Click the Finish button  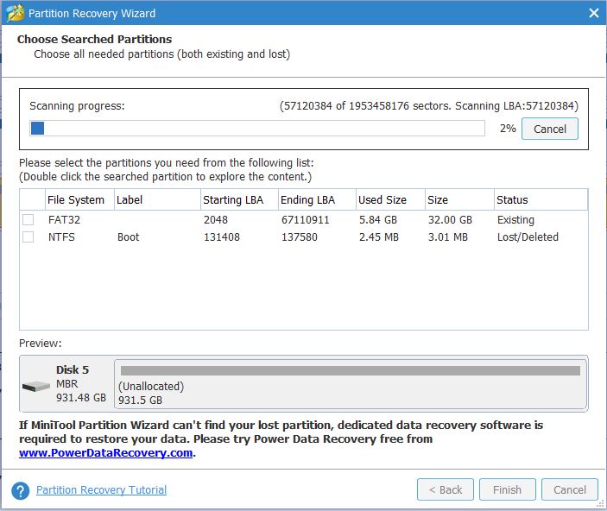coord(507,489)
